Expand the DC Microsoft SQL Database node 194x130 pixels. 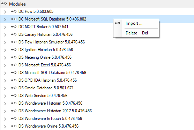[5, 19]
